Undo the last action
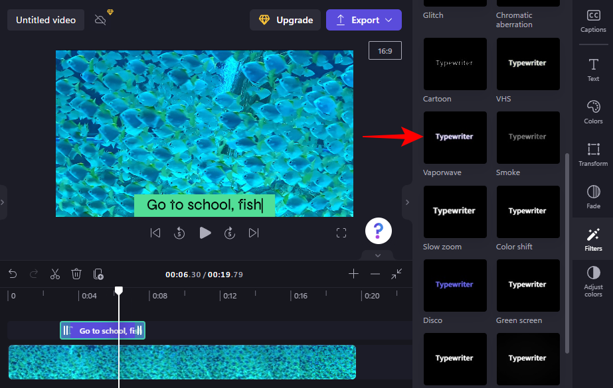 (13, 274)
